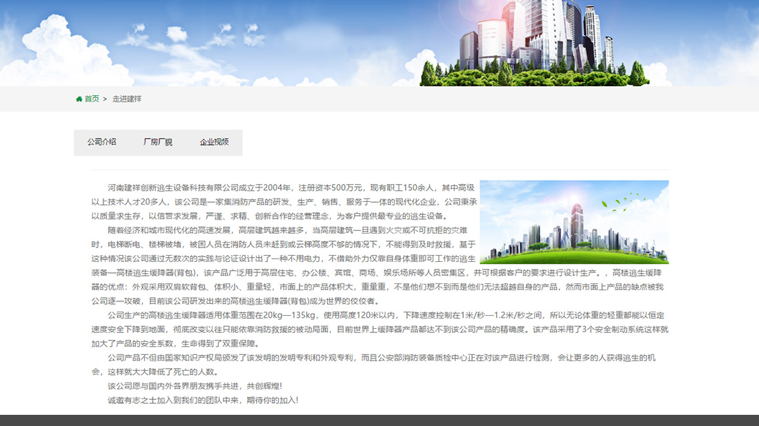Click the city skyline image beside the intro text
Image resolution: width=759 pixels, height=426 pixels.
pyautogui.click(x=576, y=221)
